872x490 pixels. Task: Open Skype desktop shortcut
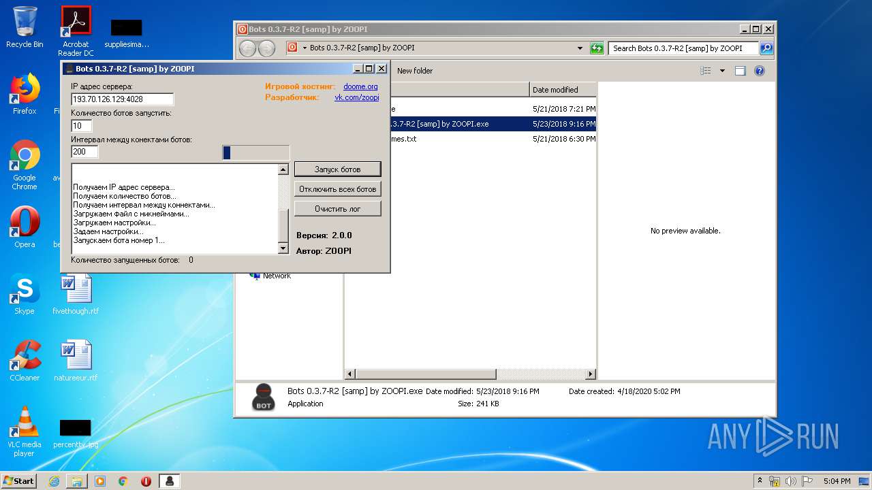(x=25, y=294)
